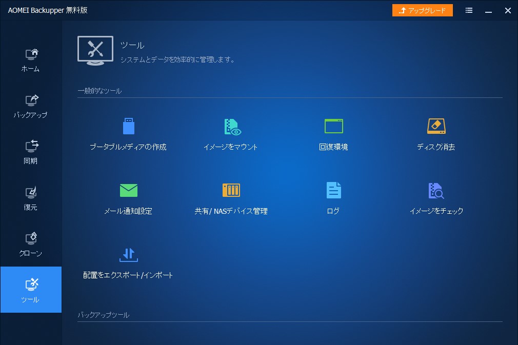Click the ツール header icon at top
The width and height of the screenshot is (518, 345).
tap(95, 50)
